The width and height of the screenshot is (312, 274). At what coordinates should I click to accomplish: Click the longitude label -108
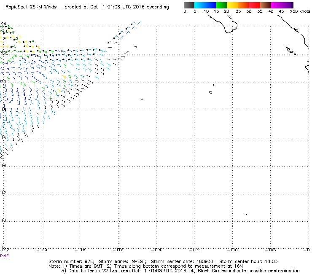click(x=271, y=250)
